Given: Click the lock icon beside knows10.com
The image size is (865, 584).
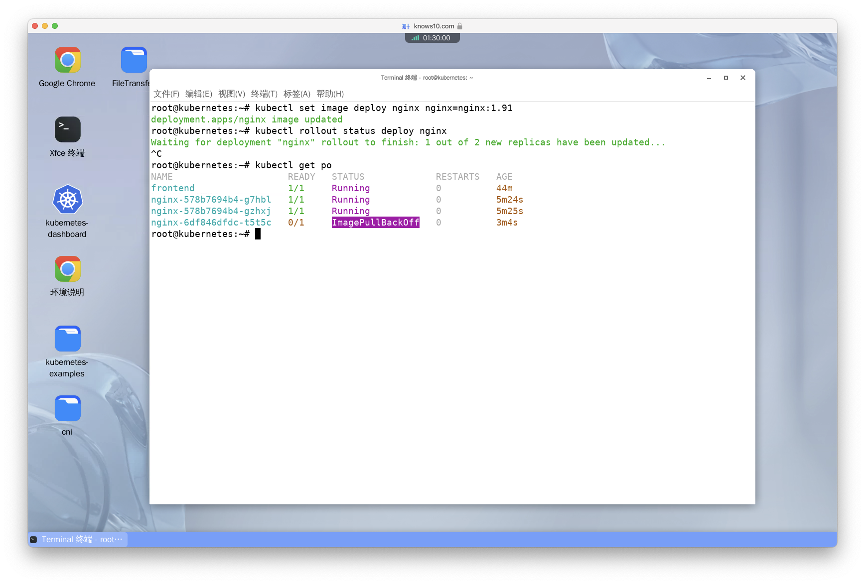Looking at the screenshot, I should [460, 26].
